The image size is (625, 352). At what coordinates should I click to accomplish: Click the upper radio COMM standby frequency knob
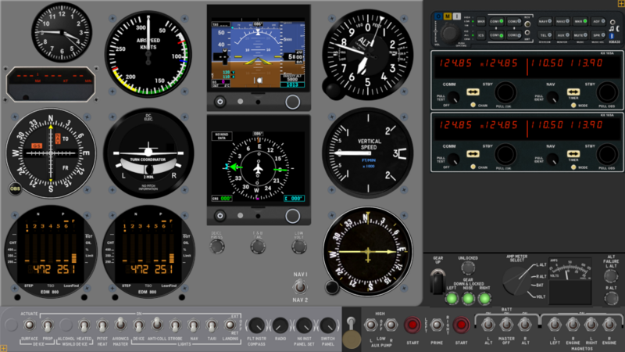click(x=505, y=92)
